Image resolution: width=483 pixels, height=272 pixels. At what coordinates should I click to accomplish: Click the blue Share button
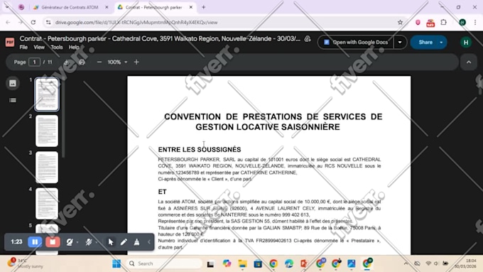424,42
